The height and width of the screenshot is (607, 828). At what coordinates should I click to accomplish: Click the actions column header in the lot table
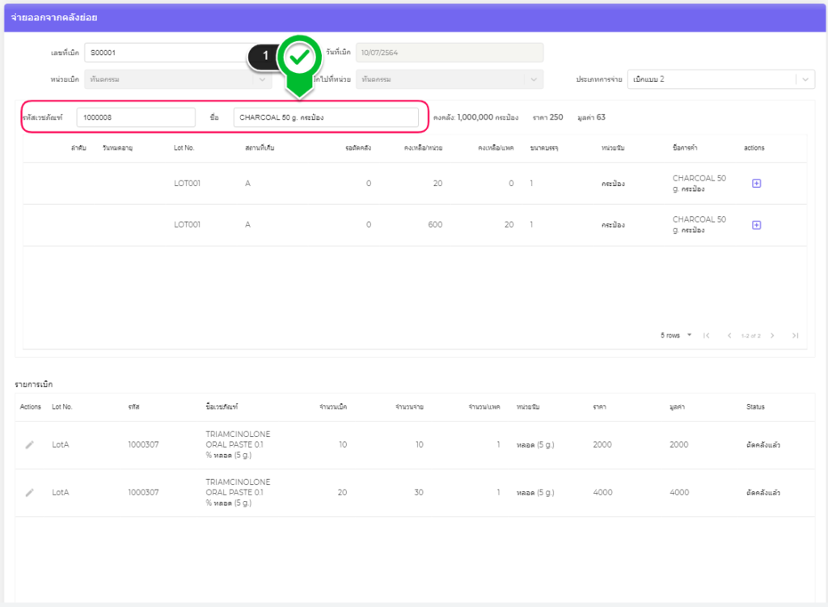[754, 148]
